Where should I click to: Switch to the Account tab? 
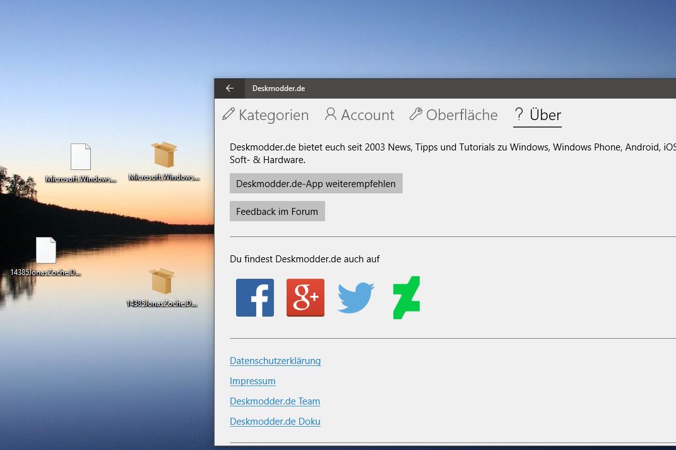359,115
